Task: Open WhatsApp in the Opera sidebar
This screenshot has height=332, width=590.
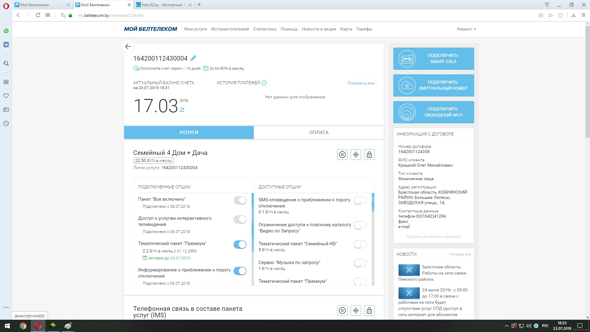Action: tap(6, 31)
